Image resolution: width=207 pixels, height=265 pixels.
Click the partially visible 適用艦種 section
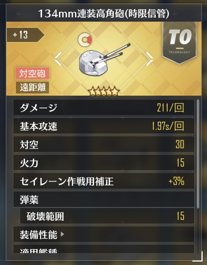click(104, 249)
